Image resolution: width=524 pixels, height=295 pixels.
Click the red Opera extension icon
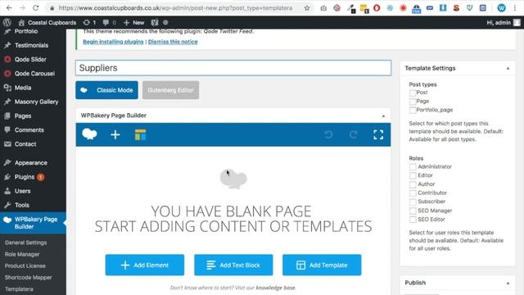[x=377, y=7]
